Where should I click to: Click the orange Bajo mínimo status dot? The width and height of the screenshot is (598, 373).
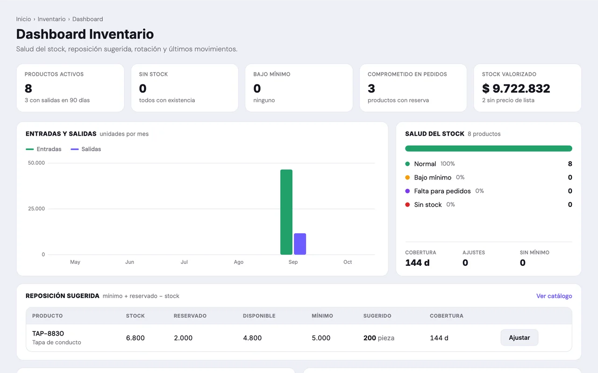click(407, 177)
